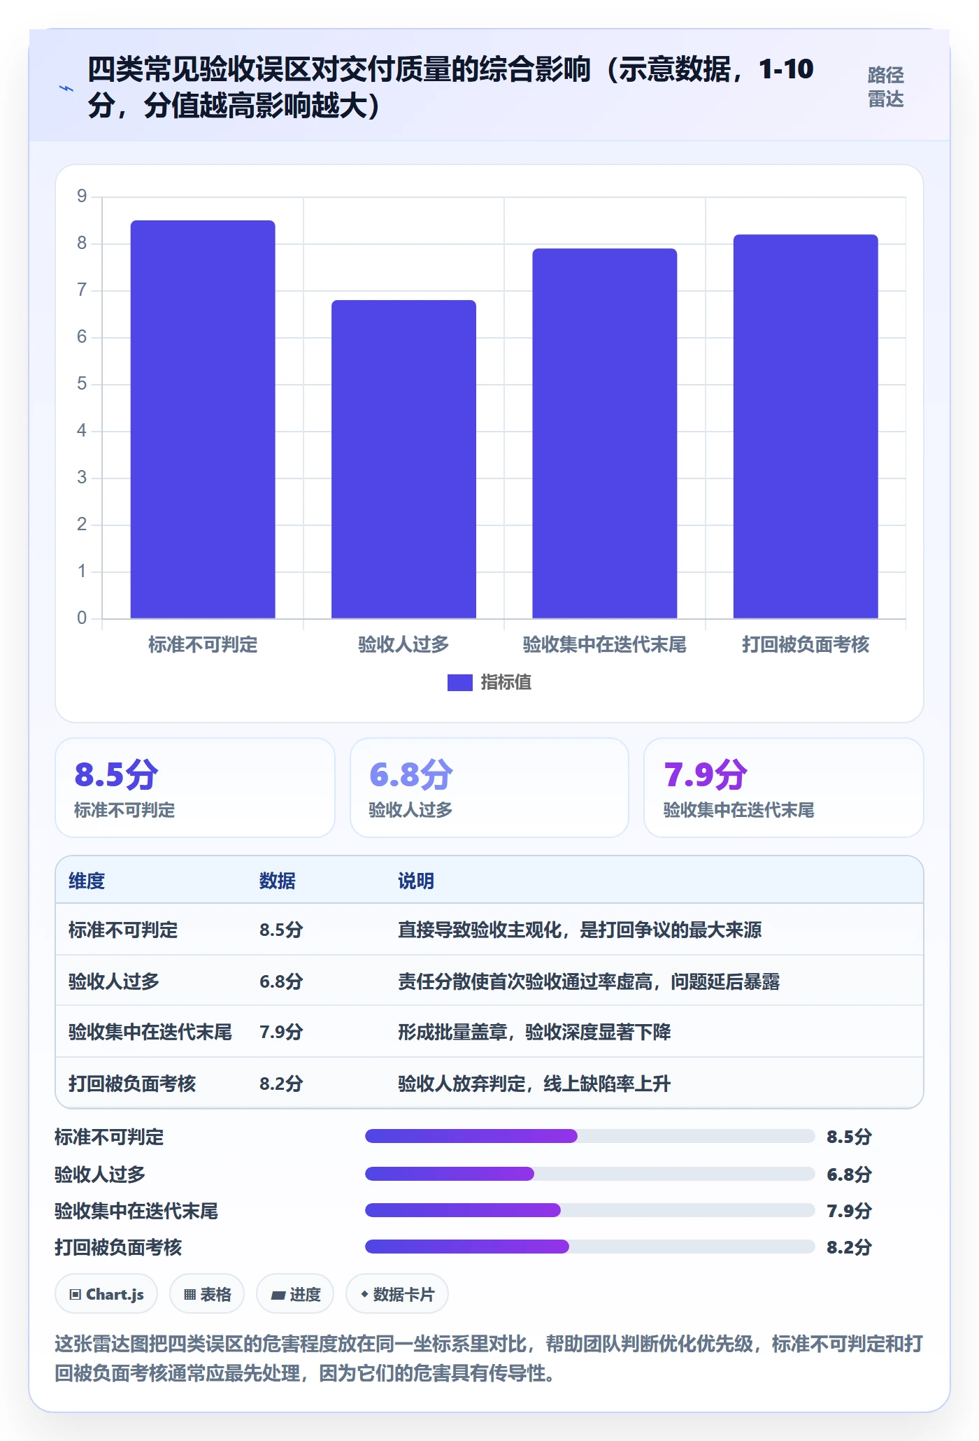Click the progress bar in the 标准不可判定 row
The height and width of the screenshot is (1441, 979).
coord(589,1136)
